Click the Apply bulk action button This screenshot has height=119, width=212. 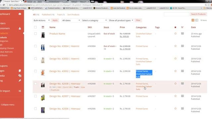55,20
